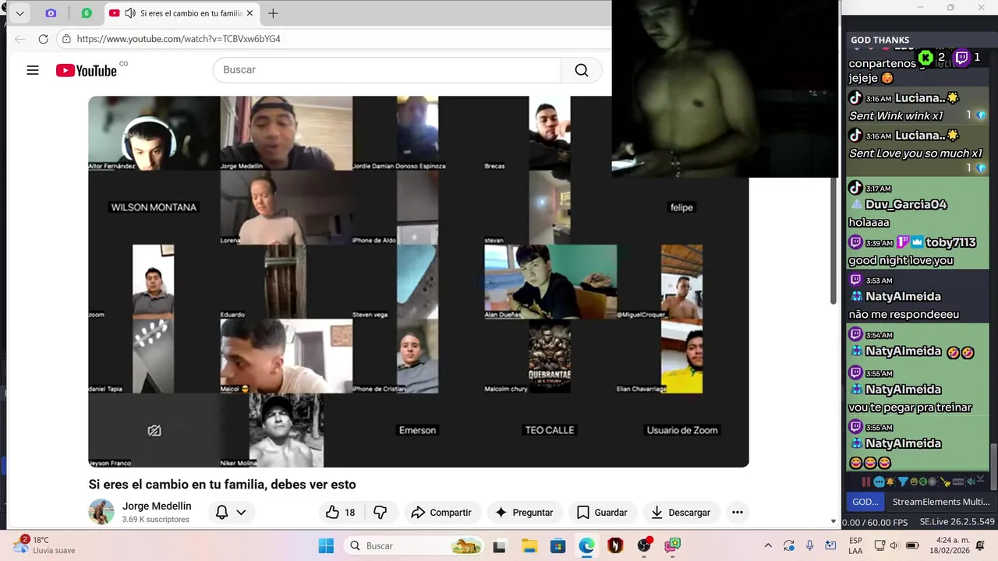Select the GOD... dock tab
The image size is (998, 561).
coord(865,502)
